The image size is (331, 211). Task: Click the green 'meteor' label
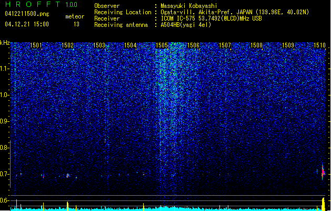[x=75, y=16]
